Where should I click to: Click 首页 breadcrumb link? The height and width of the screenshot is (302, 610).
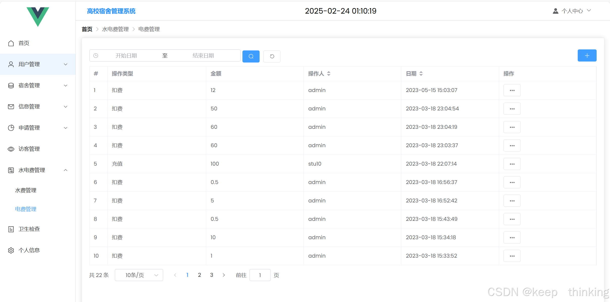pyautogui.click(x=87, y=29)
